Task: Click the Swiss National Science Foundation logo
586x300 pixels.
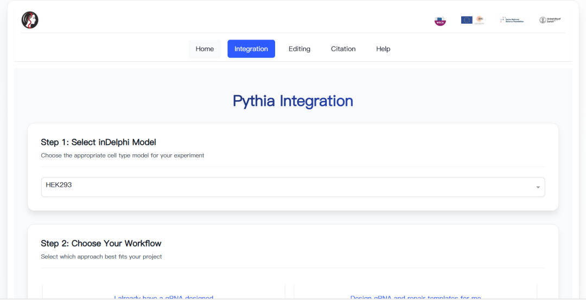Action: click(x=512, y=20)
